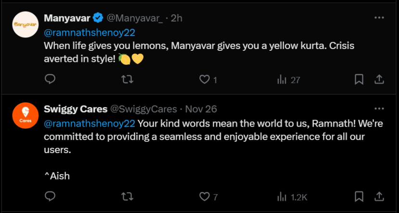Reply to the Swiggy Cares tweet
Screen dimensions: 399x213
coord(50,196)
